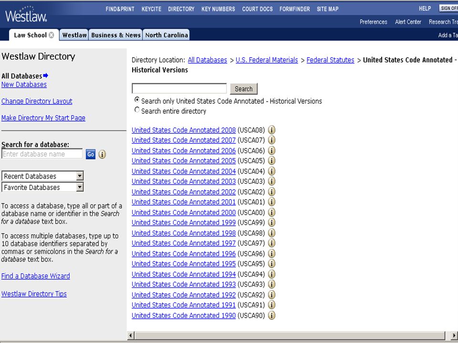Screen dimensions: 458x343
Task: Open Preferences link
Action: (x=373, y=22)
